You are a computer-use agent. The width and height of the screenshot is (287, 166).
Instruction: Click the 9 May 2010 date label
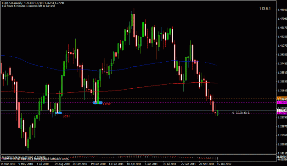point(26,164)
